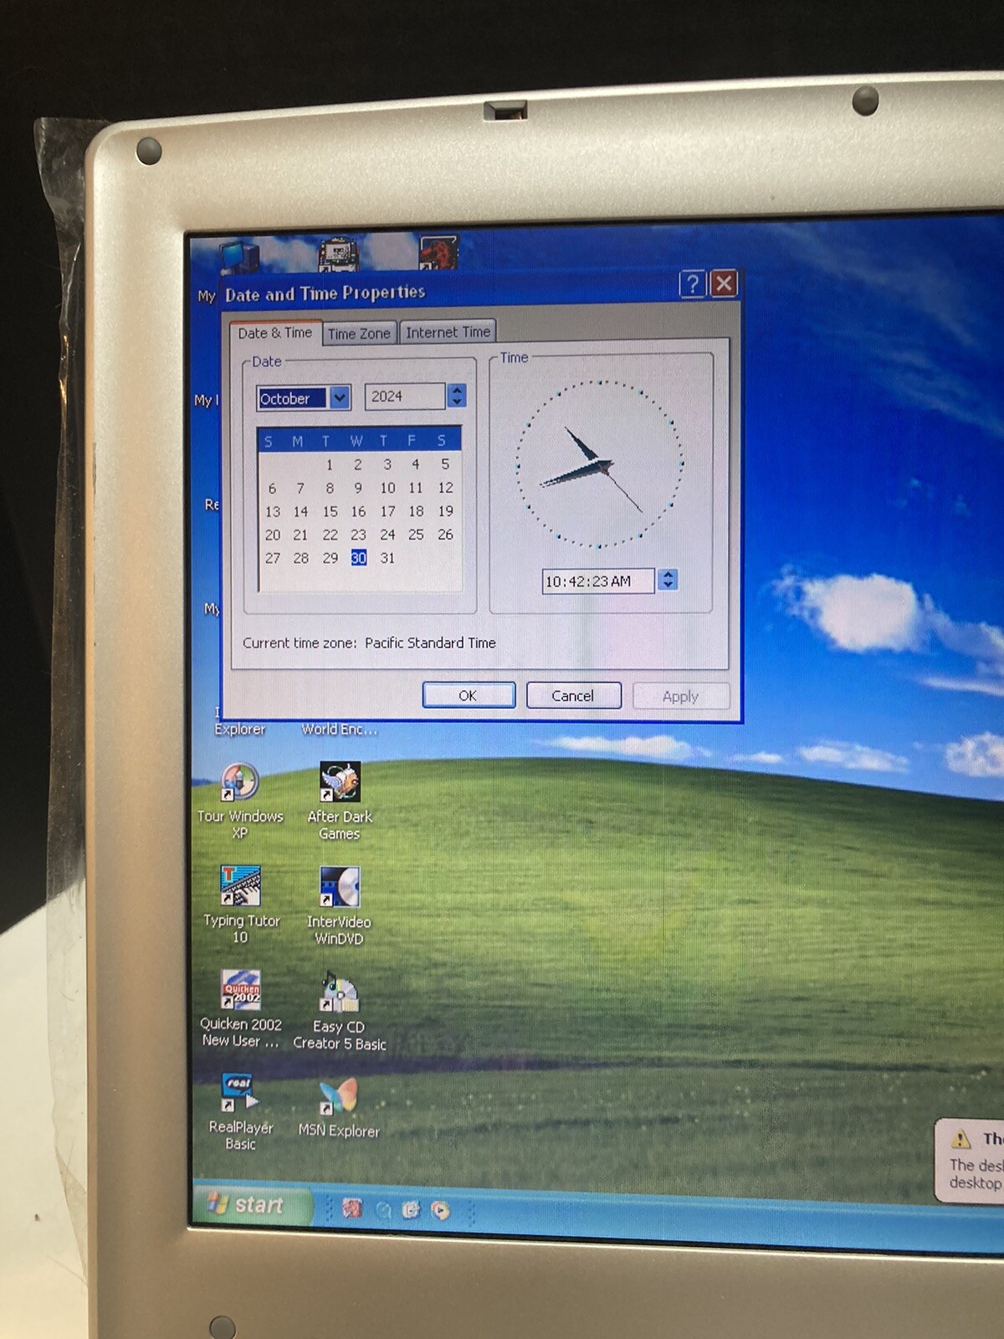Launch the InterVideo WinDVD shortcut

click(339, 905)
